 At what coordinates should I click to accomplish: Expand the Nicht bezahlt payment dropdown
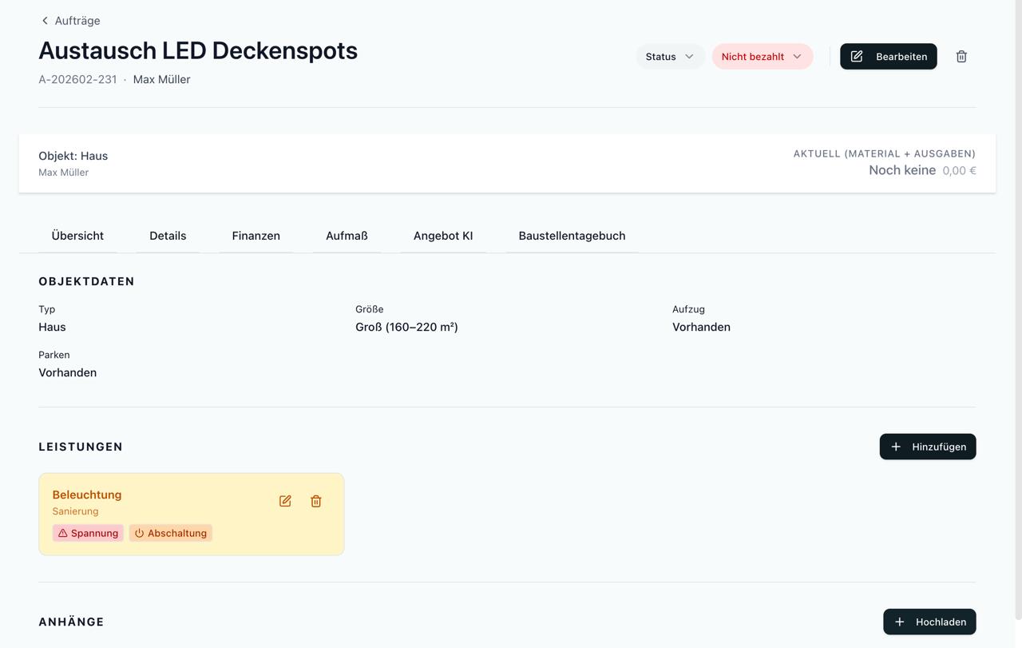coord(762,57)
